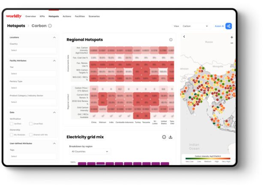Open the View Carbon dropdown
The image size is (265, 188).
pyautogui.click(x=195, y=26)
